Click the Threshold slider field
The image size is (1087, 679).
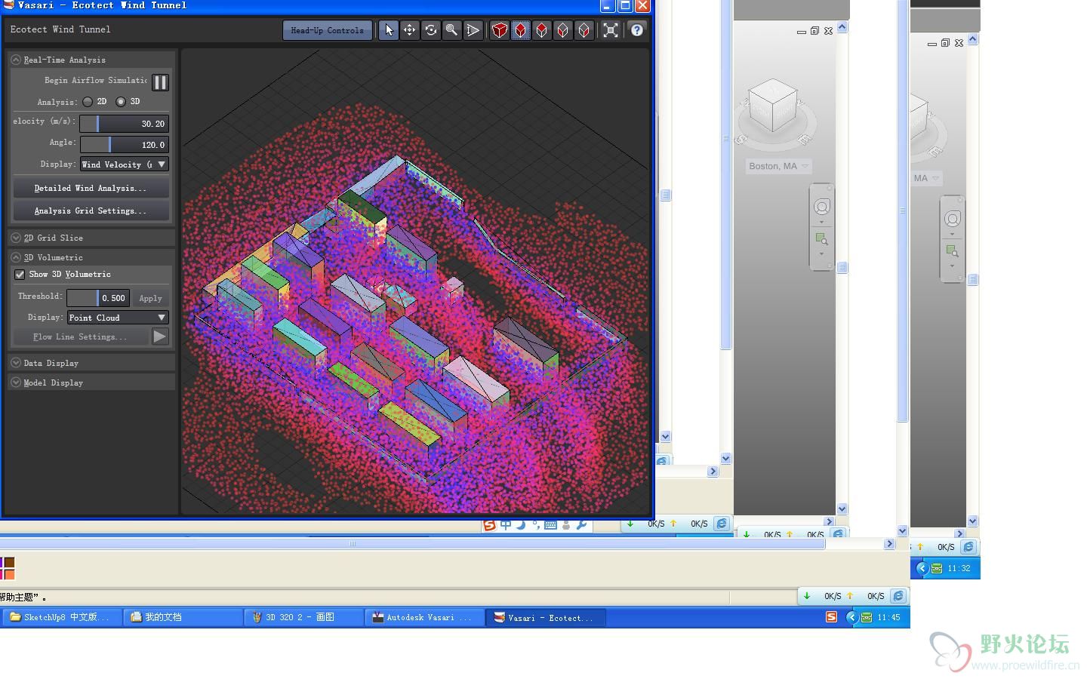[x=98, y=298]
